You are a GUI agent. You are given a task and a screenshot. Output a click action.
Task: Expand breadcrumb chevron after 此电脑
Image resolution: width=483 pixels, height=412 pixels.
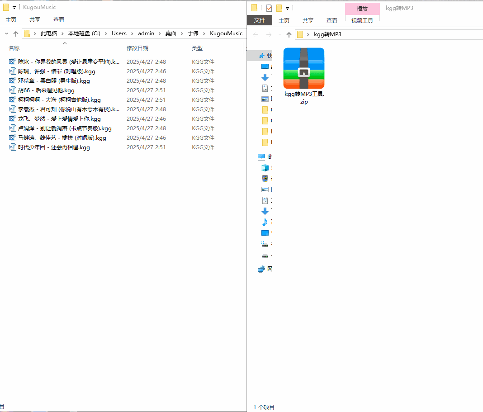tap(62, 33)
